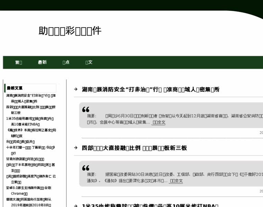
Task: Open the 最新 navigation menu item
Action: coord(42,62)
